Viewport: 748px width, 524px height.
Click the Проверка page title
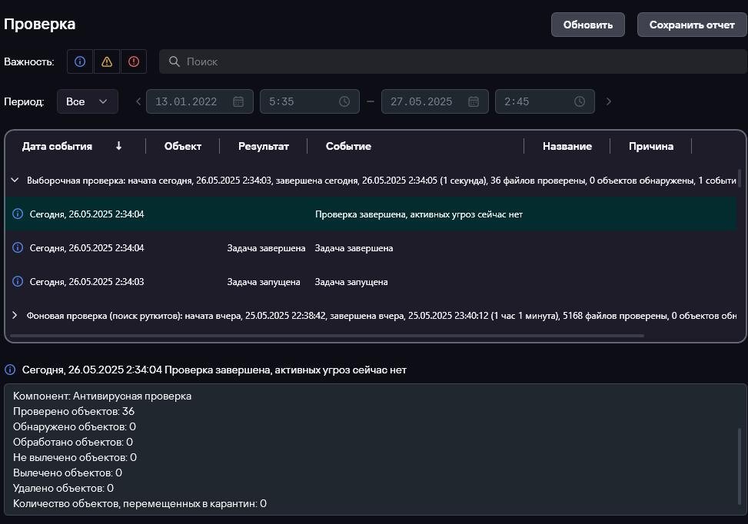(x=40, y=25)
